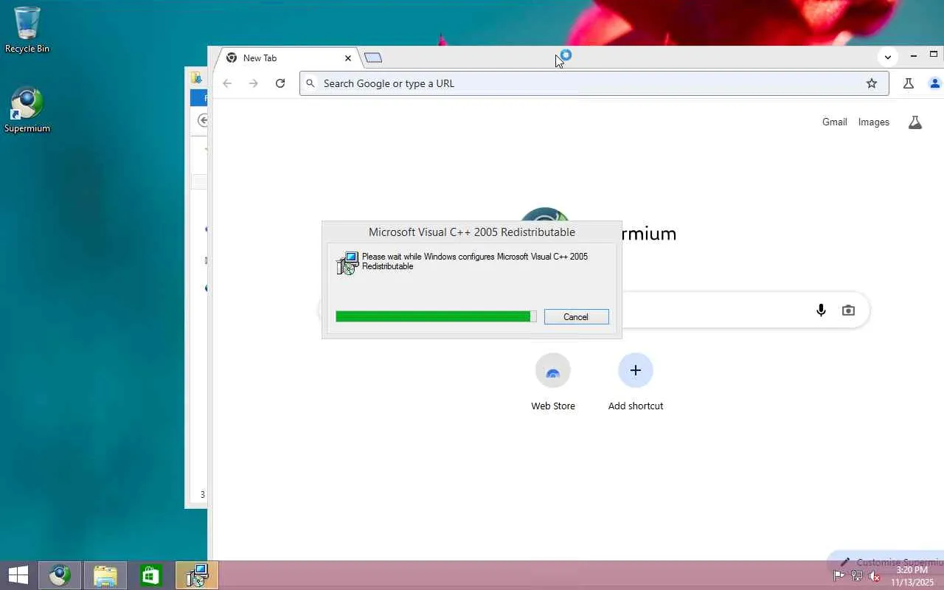Select Supermium in the taskbar
Image resolution: width=944 pixels, height=590 pixels.
(x=60, y=575)
